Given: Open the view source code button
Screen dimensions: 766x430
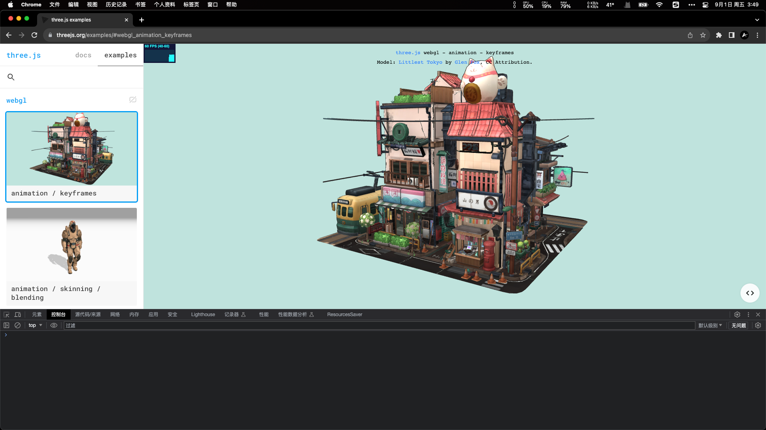Looking at the screenshot, I should coord(750,293).
